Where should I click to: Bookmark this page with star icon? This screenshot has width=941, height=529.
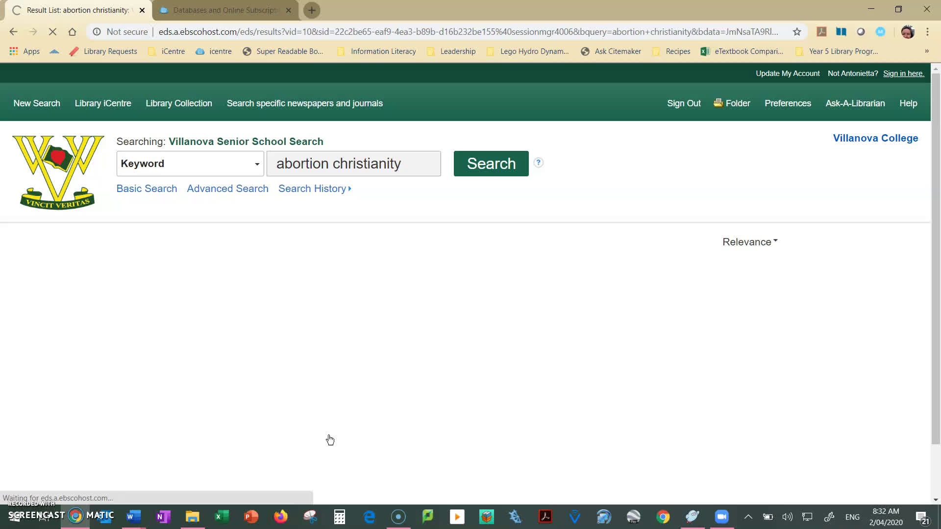pos(797,32)
